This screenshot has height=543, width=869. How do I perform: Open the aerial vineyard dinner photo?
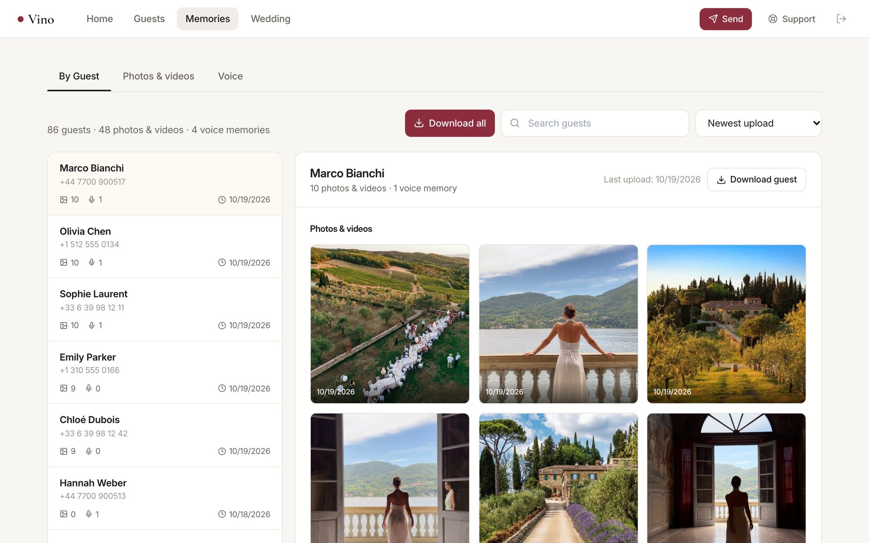(390, 324)
